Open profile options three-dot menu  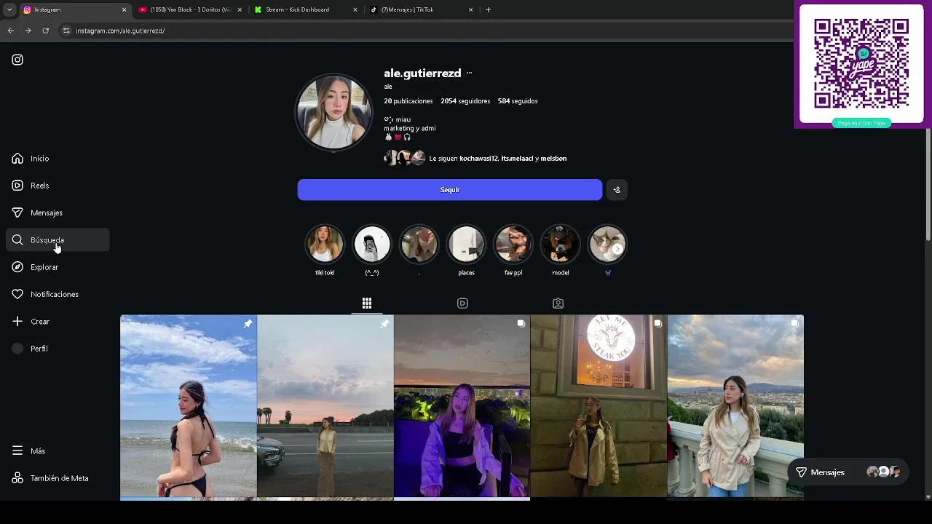pyautogui.click(x=469, y=73)
